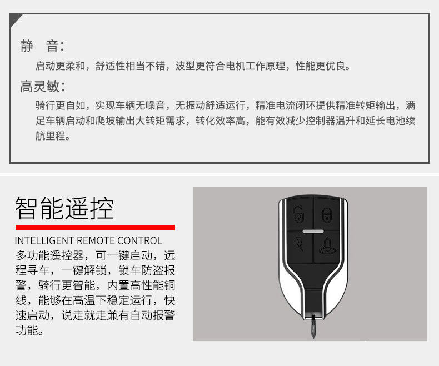Click the red underline bar

coord(95,228)
